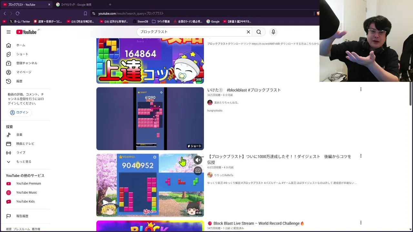Open the 9040952 score video thumbnail

(150, 185)
